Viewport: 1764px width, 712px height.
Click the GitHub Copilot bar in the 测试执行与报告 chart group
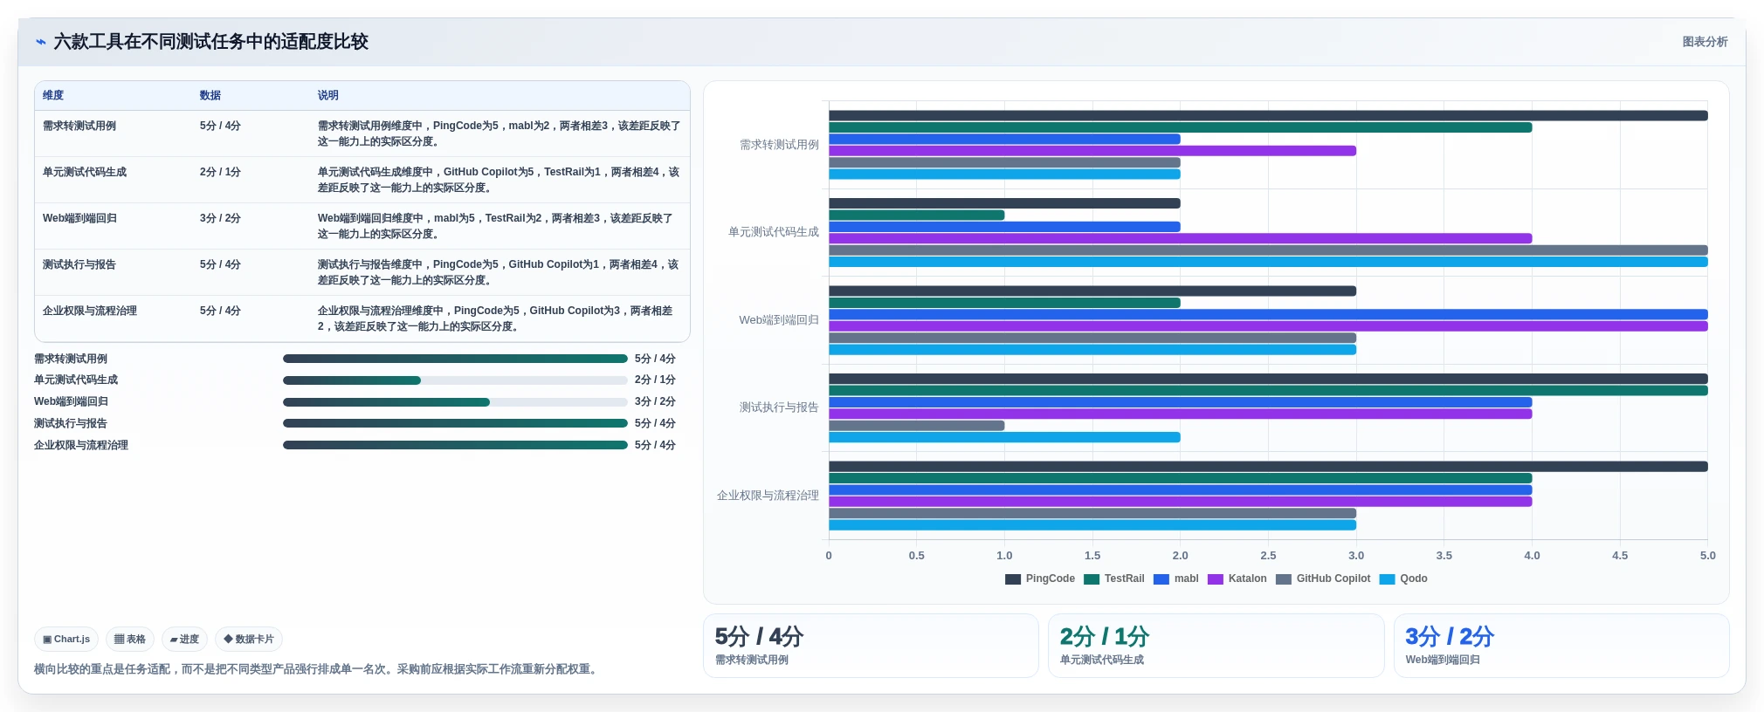click(917, 426)
